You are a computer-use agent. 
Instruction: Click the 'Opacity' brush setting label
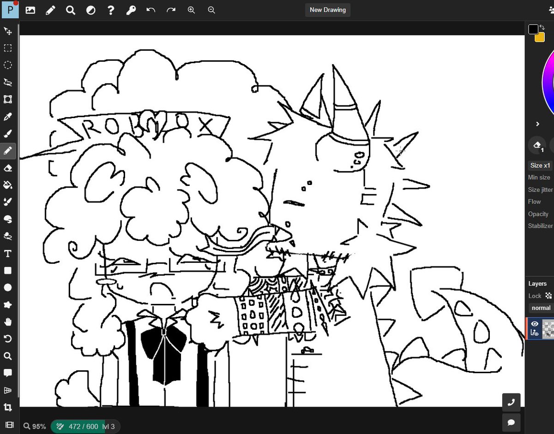point(538,214)
